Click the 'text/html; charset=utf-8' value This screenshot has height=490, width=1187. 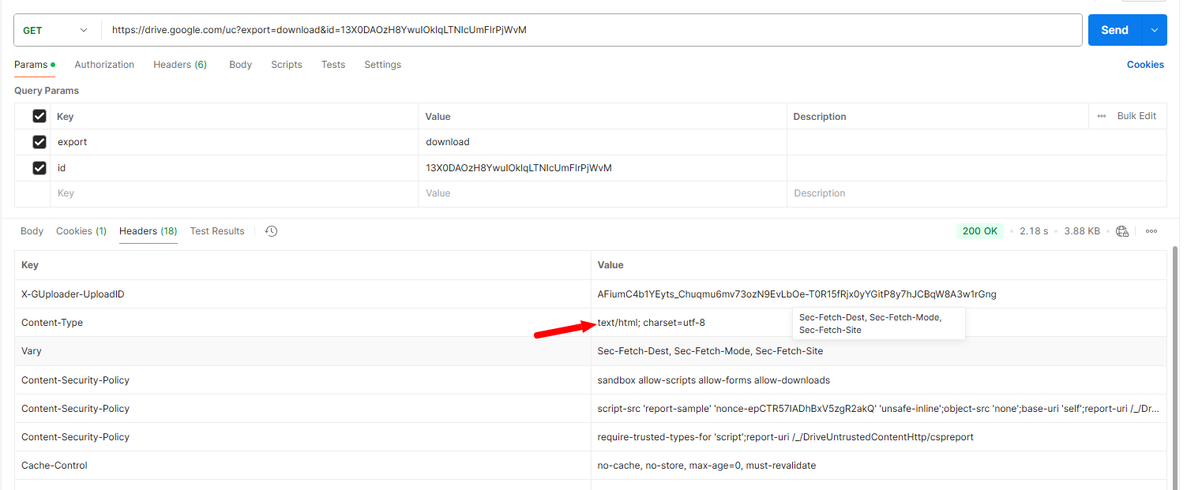(x=652, y=323)
